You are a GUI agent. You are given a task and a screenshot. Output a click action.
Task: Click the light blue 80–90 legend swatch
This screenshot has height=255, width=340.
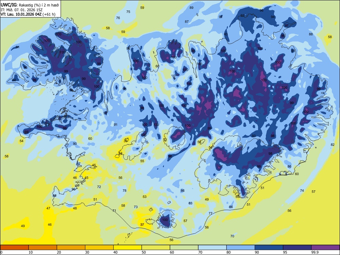(x=241, y=248)
